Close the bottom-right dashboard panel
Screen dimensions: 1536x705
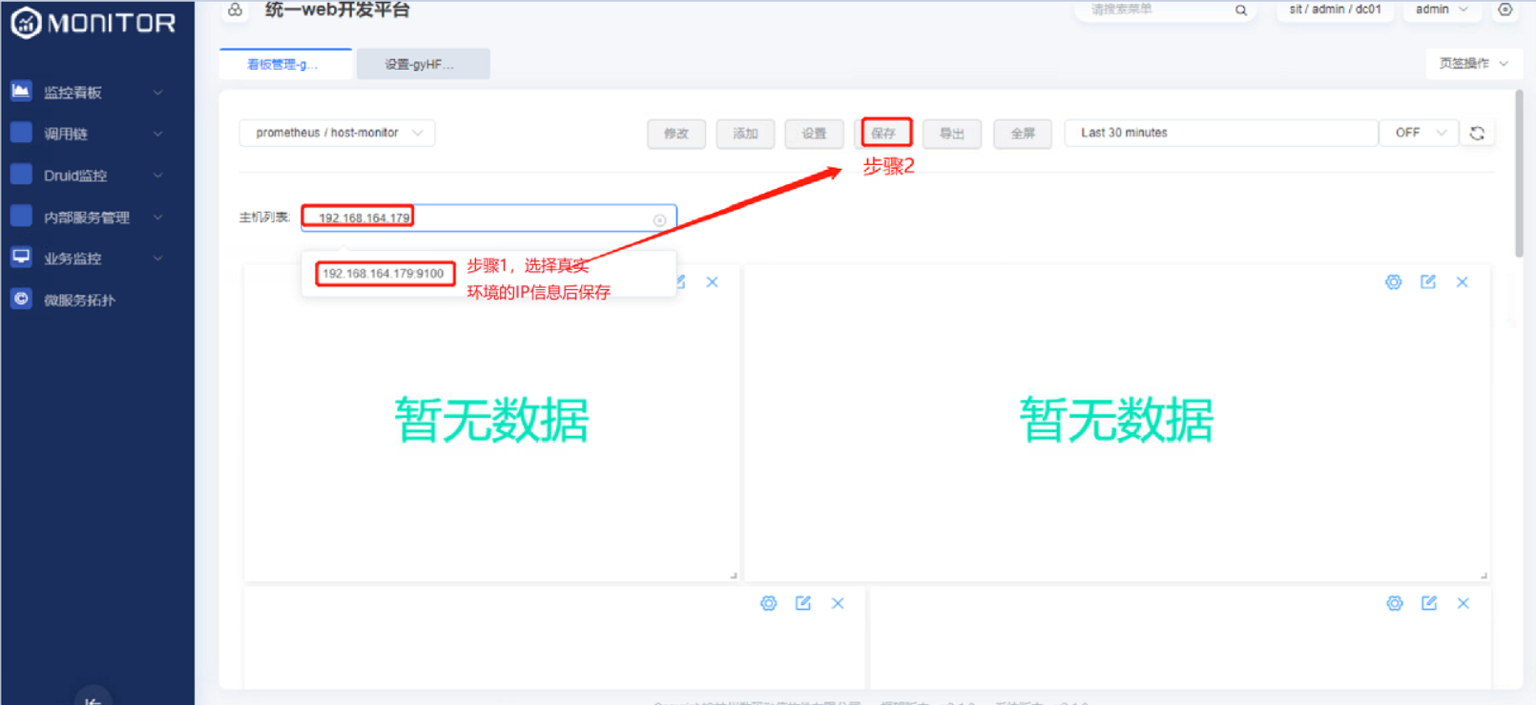pos(1463,603)
